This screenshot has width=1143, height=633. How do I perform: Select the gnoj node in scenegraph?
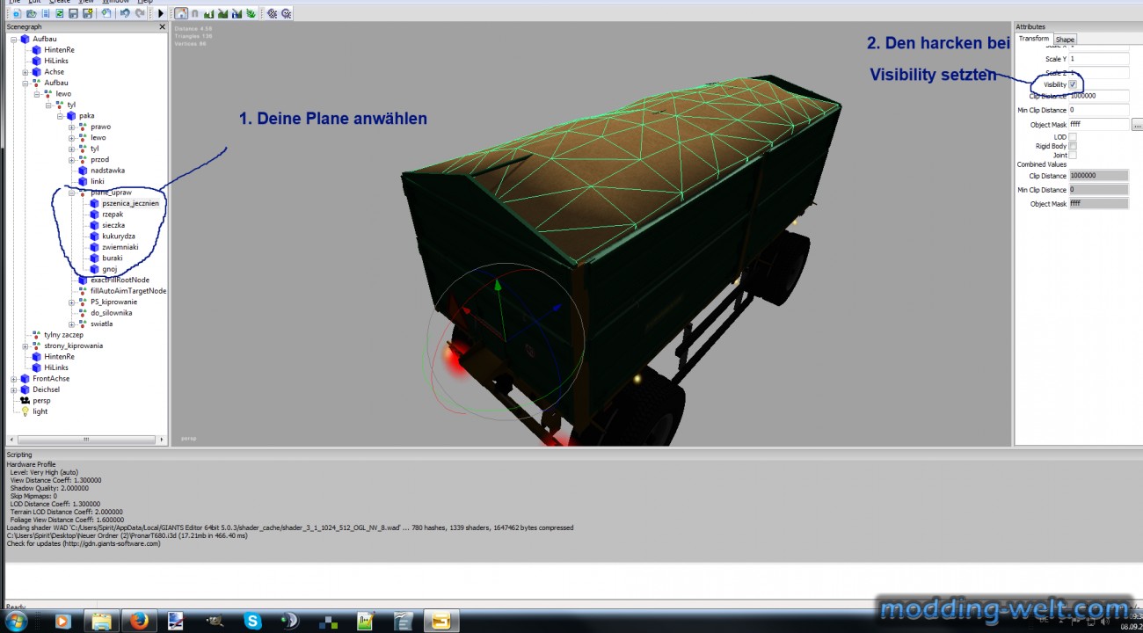point(109,269)
